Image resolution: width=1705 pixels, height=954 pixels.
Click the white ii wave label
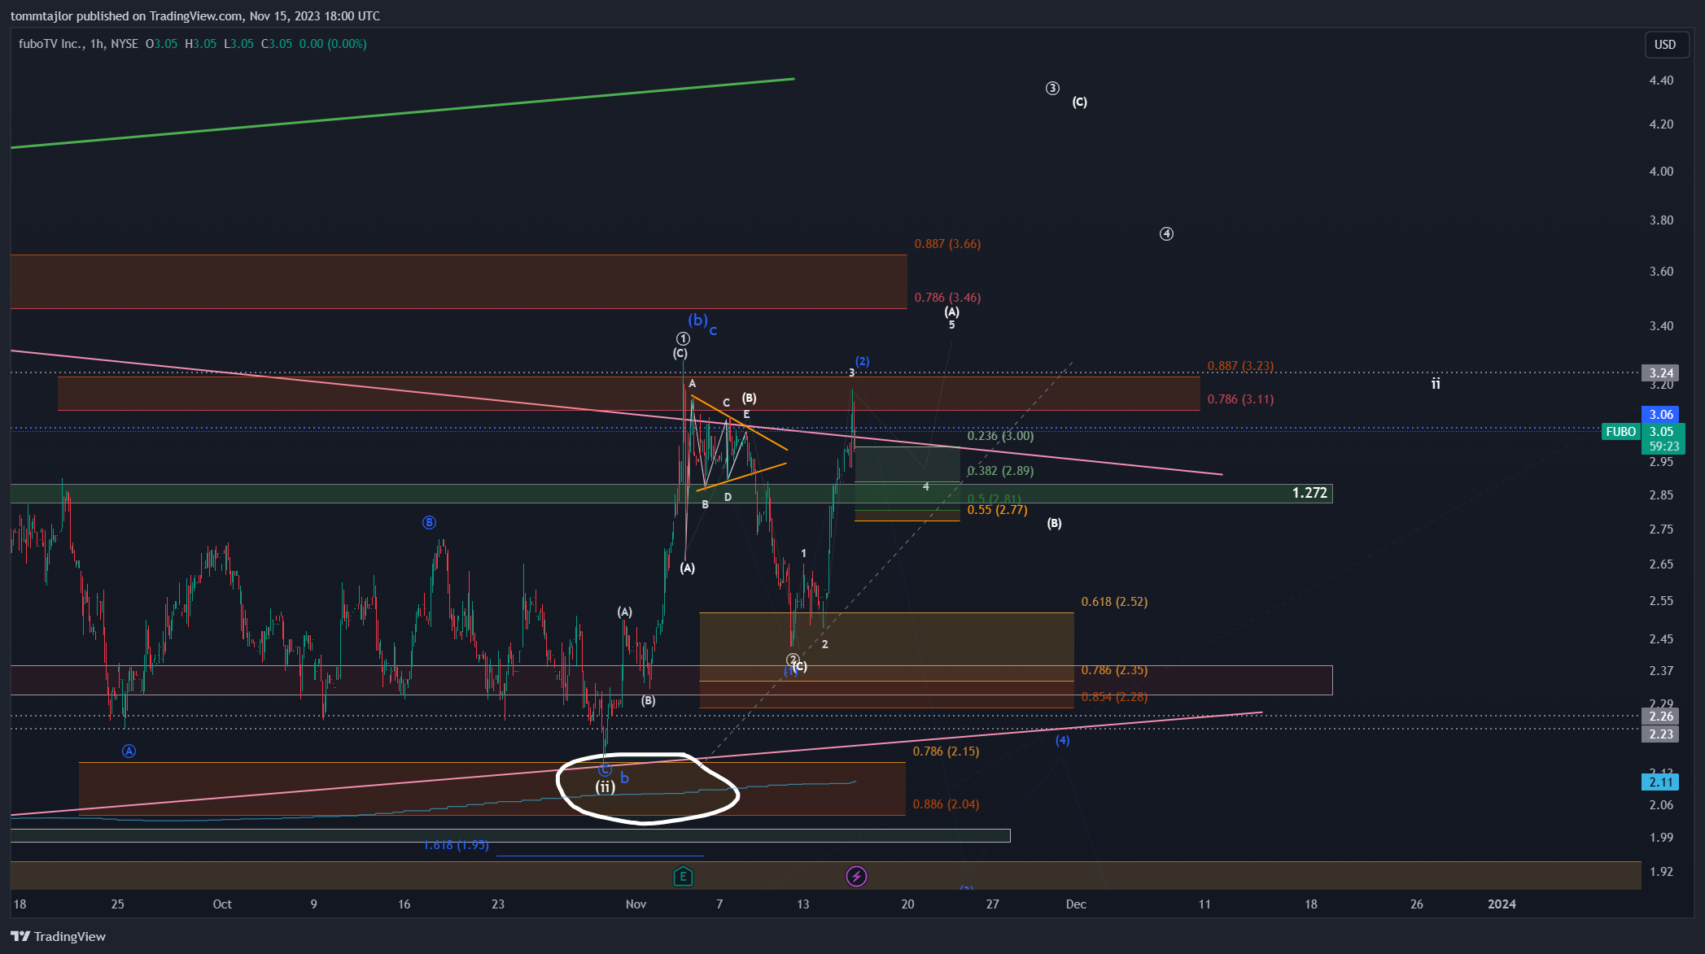click(x=1436, y=384)
